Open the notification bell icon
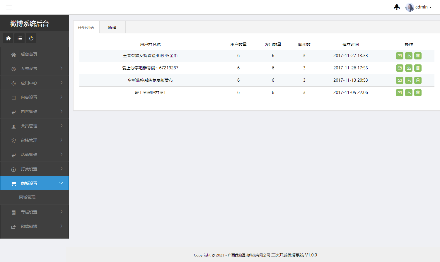This screenshot has width=440, height=262. coord(397,7)
